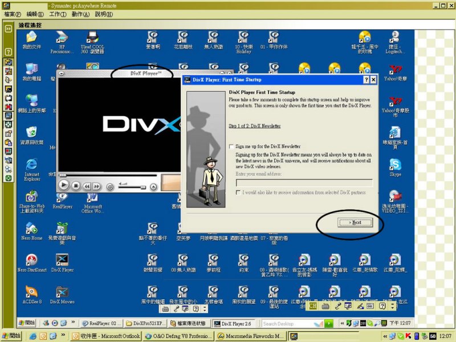Select the DivX Movies desktop shortcut
The image size is (456, 342).
[62, 295]
